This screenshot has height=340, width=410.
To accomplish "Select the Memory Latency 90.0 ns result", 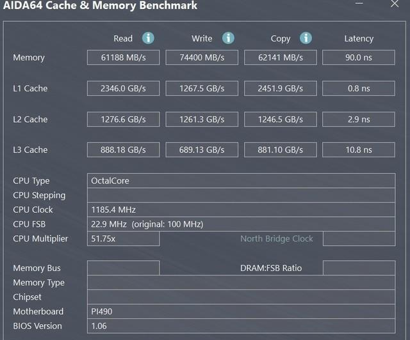I will (x=359, y=58).
